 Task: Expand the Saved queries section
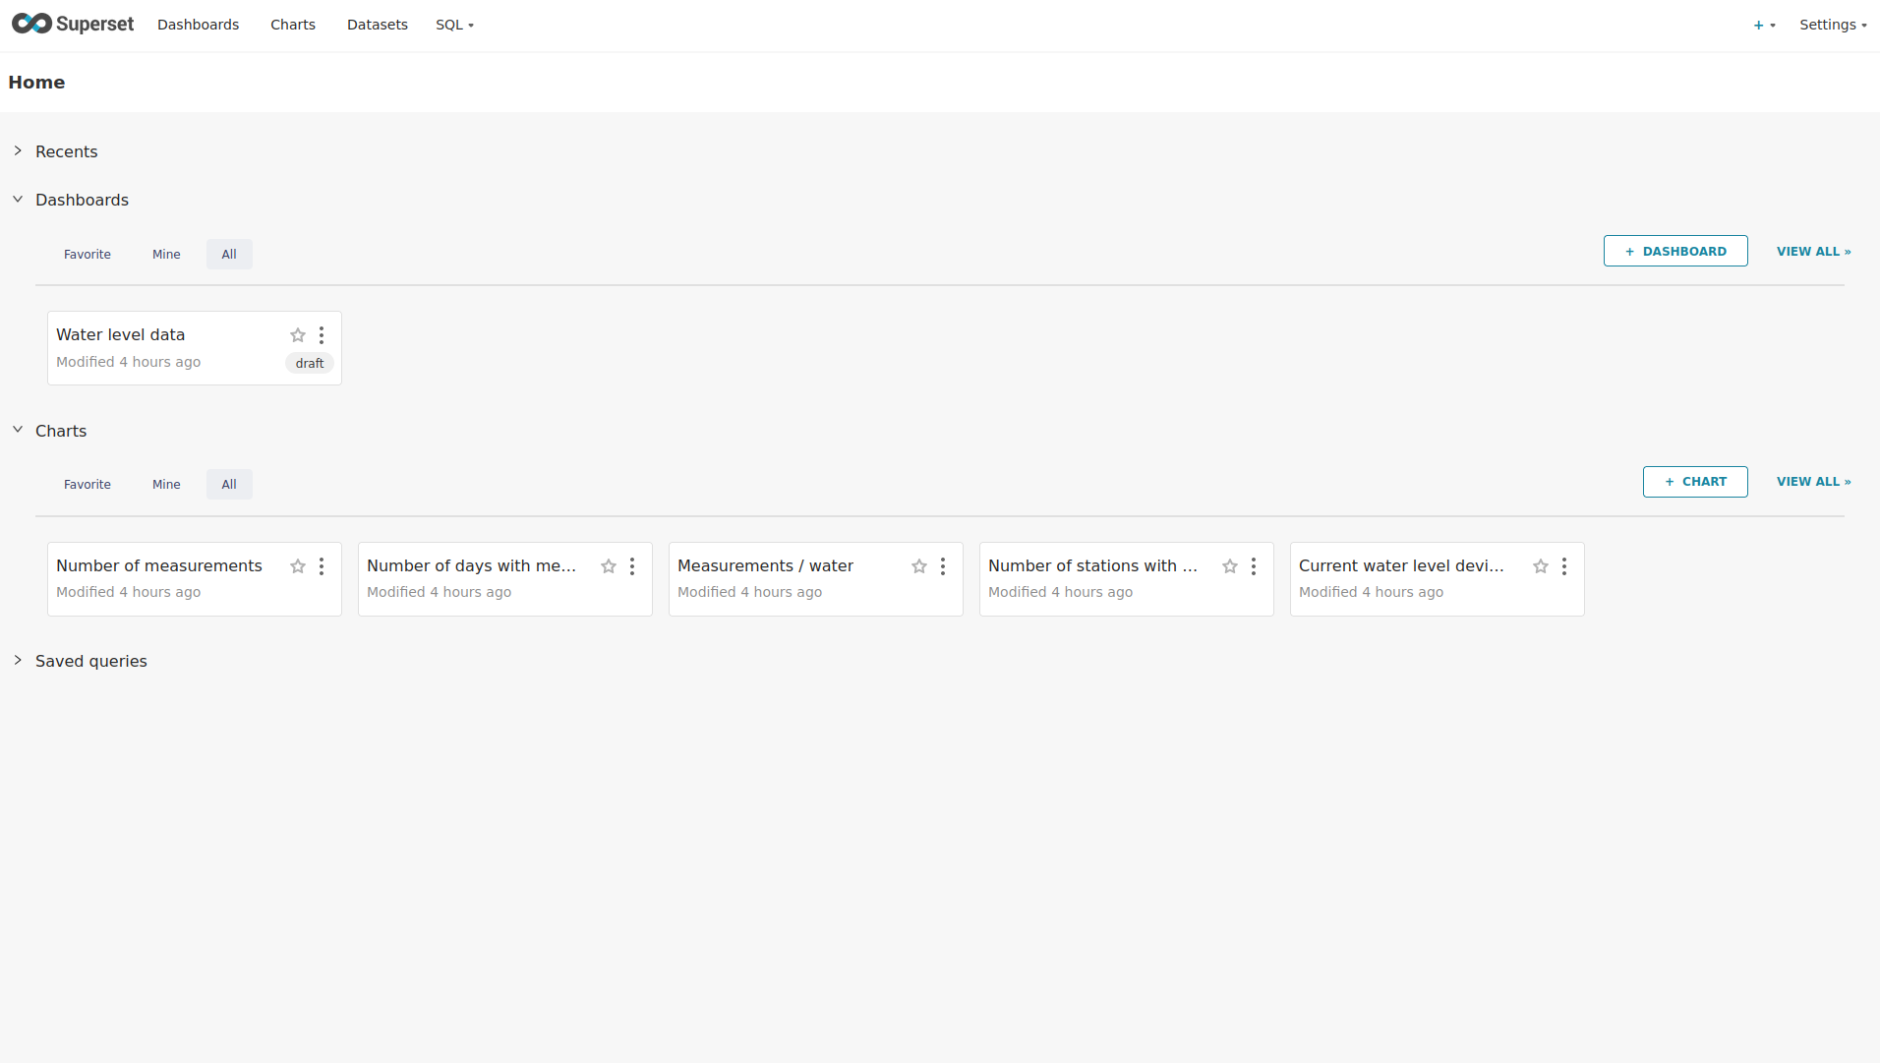[x=18, y=661]
